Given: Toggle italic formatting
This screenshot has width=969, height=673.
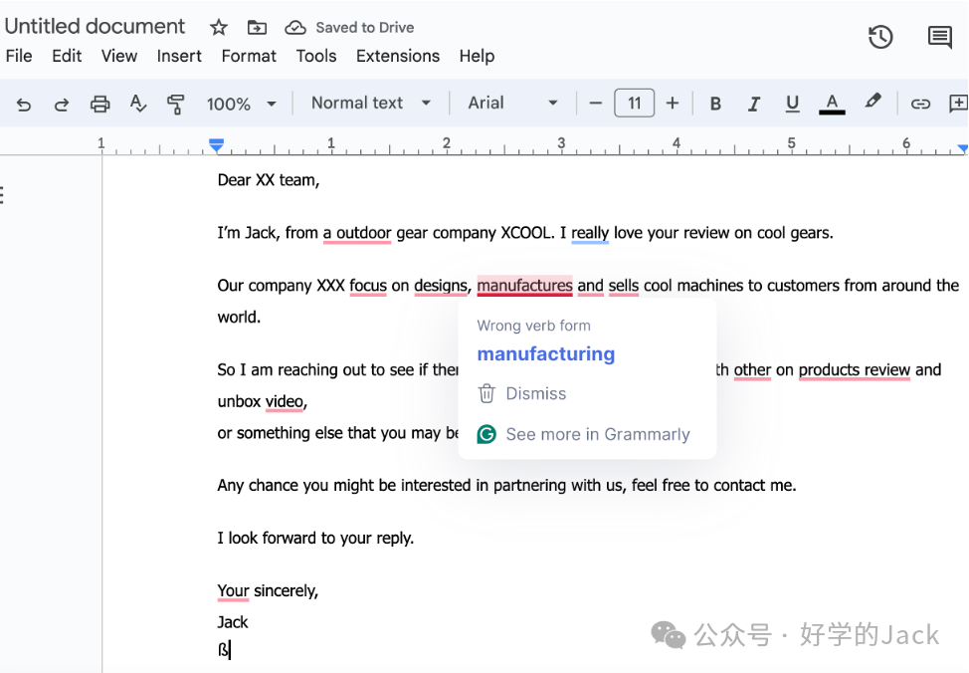Looking at the screenshot, I should [754, 104].
